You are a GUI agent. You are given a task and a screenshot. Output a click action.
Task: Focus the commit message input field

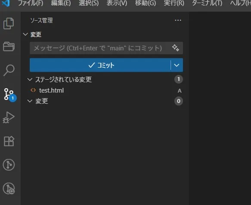click(101, 48)
